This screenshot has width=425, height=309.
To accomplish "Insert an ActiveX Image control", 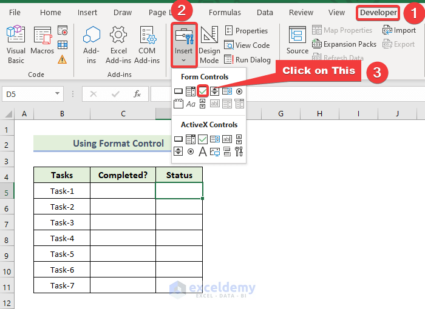I will [x=215, y=152].
